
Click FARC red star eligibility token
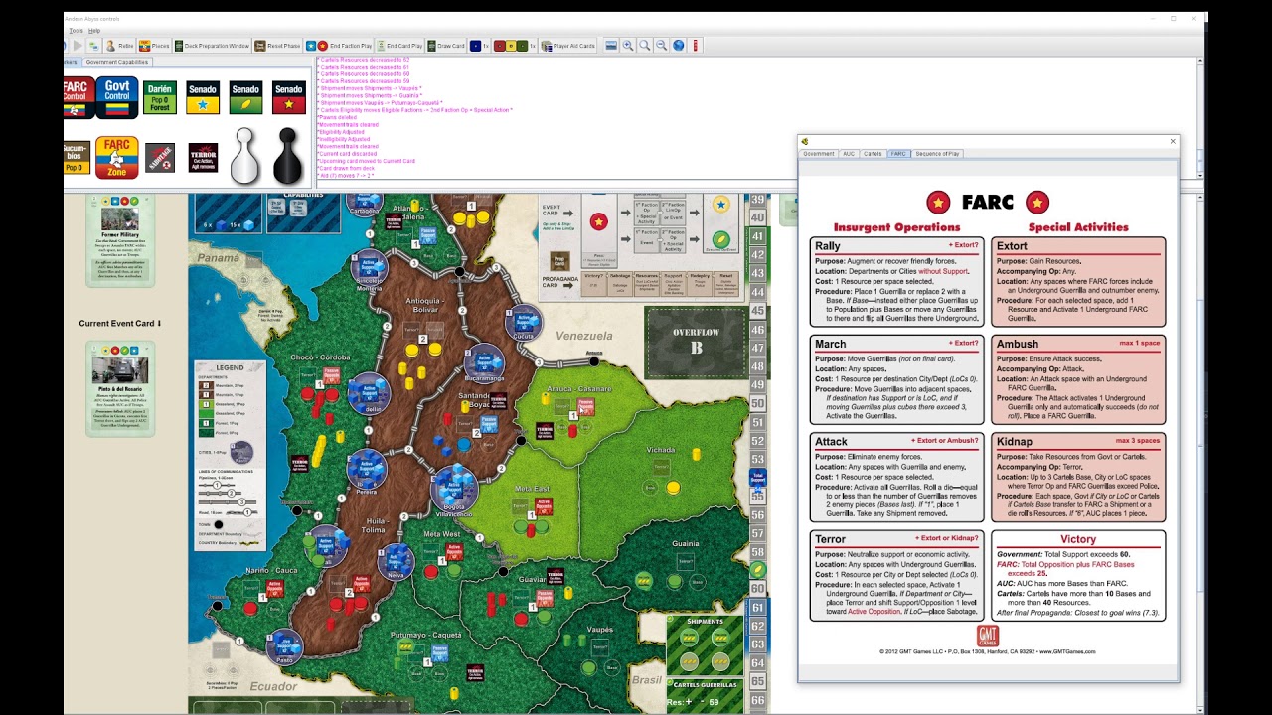[x=598, y=222]
